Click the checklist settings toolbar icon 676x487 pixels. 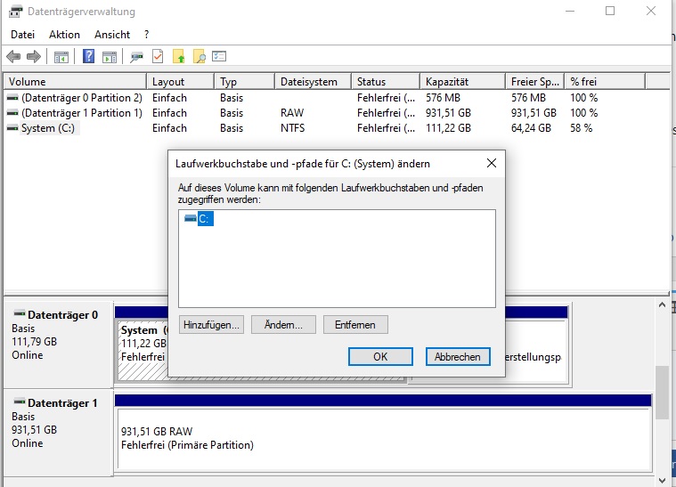219,56
